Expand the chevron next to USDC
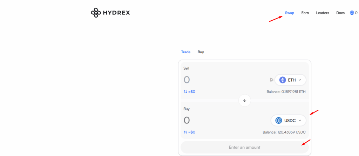Screen dimensions: 359x156 (x=299, y=121)
